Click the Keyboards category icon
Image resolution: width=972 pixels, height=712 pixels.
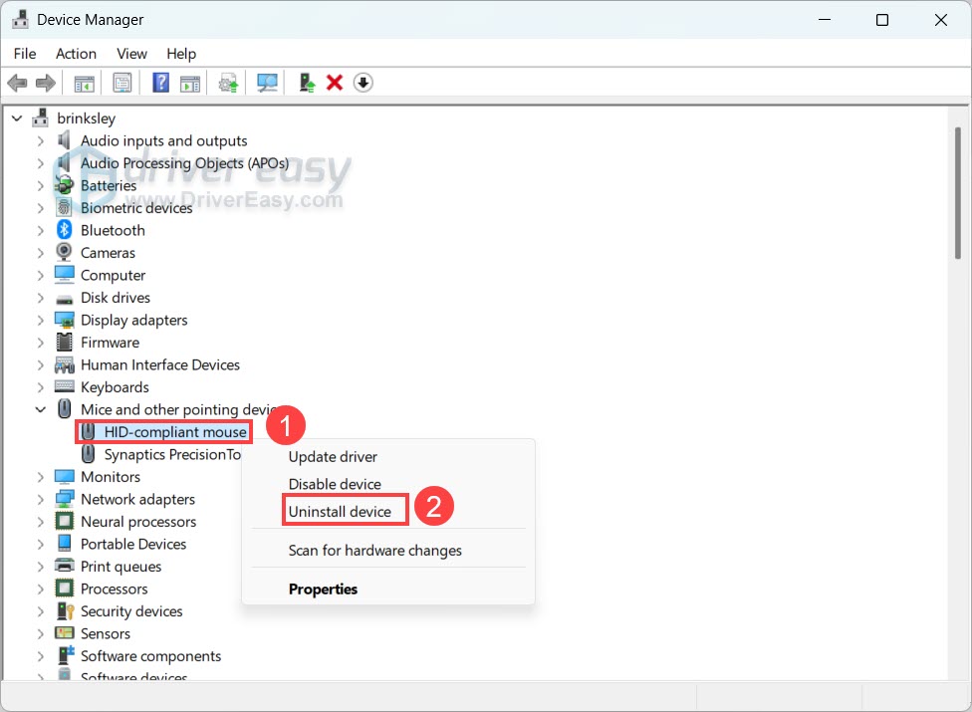pos(65,386)
